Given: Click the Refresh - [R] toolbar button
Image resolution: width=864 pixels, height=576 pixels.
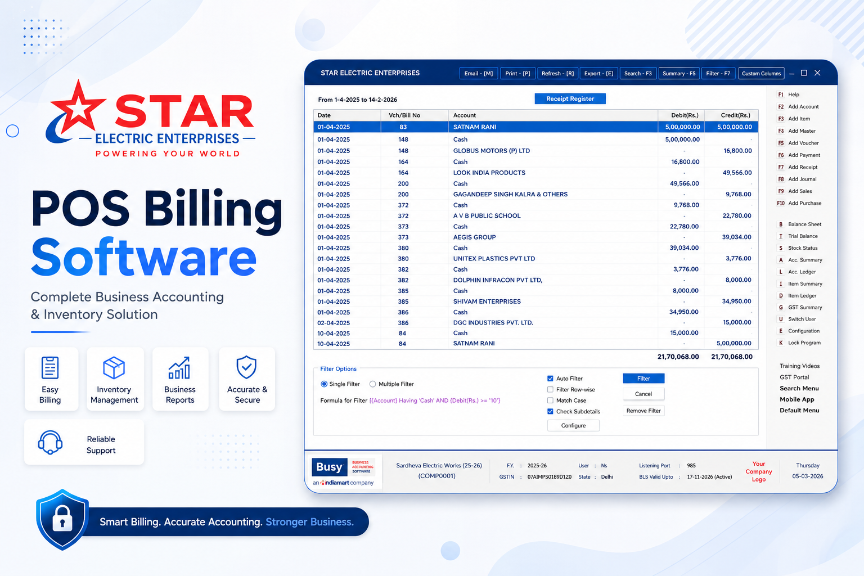Looking at the screenshot, I should pyautogui.click(x=557, y=74).
